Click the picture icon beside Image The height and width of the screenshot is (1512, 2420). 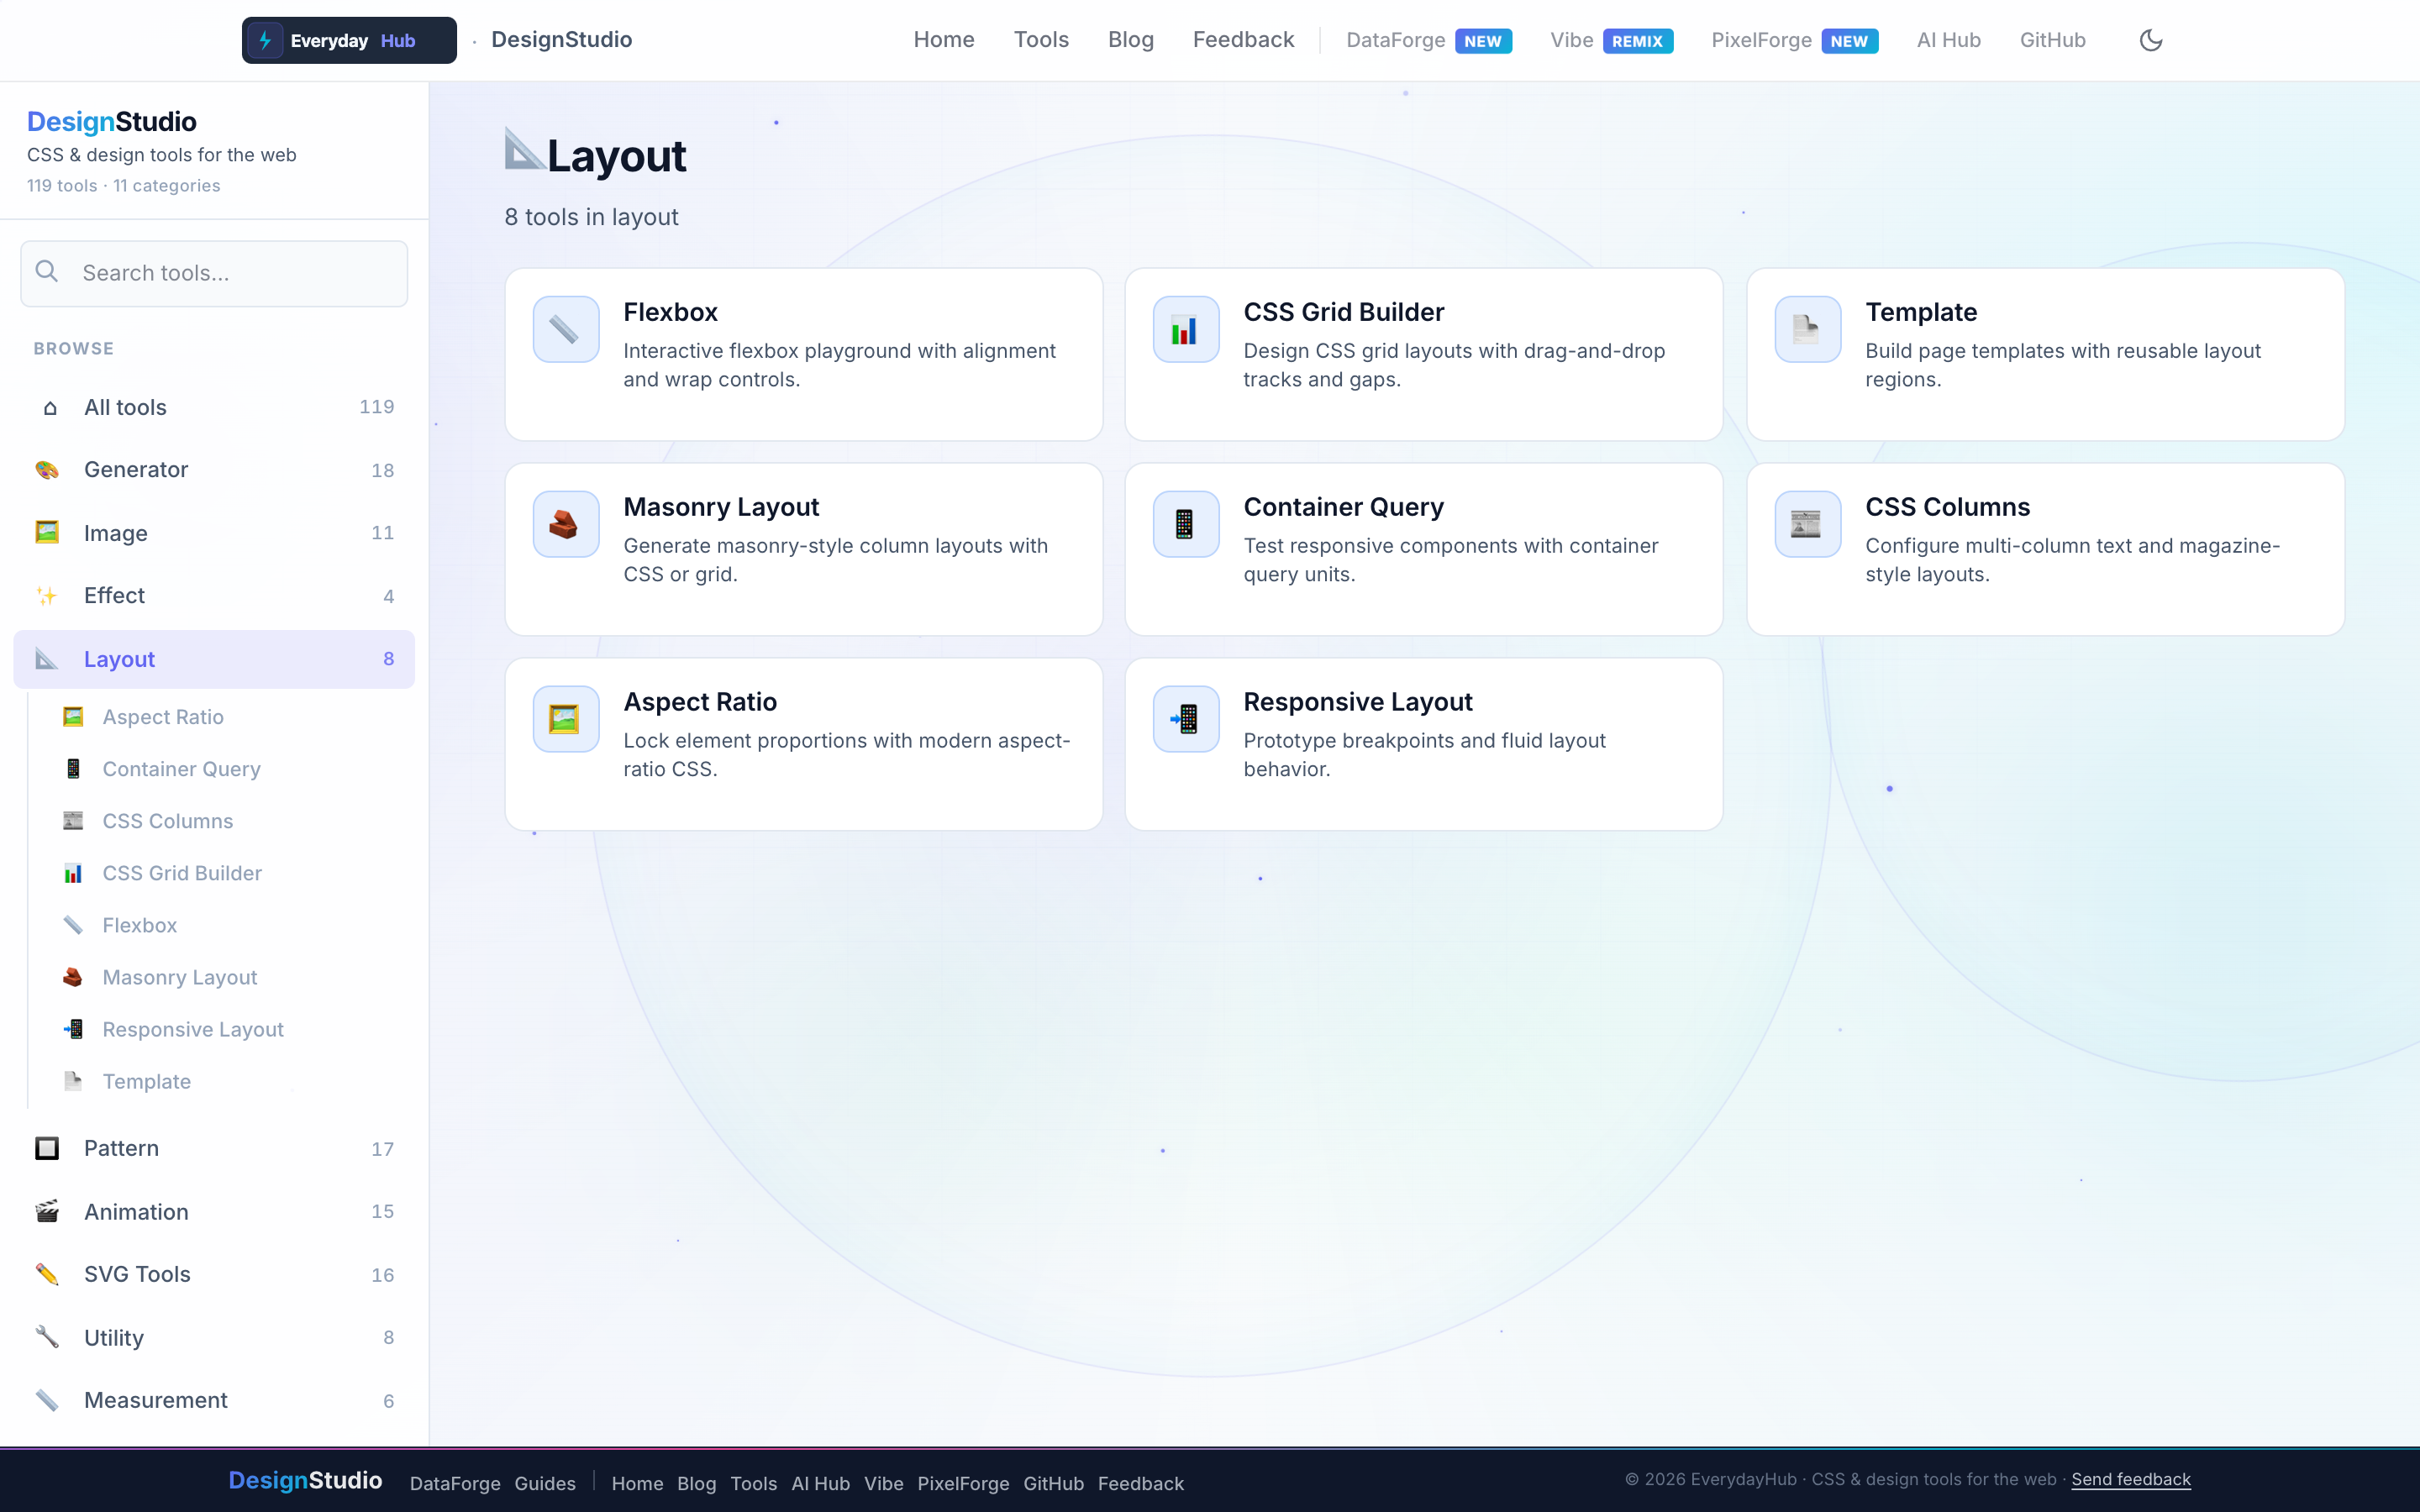click(x=47, y=533)
